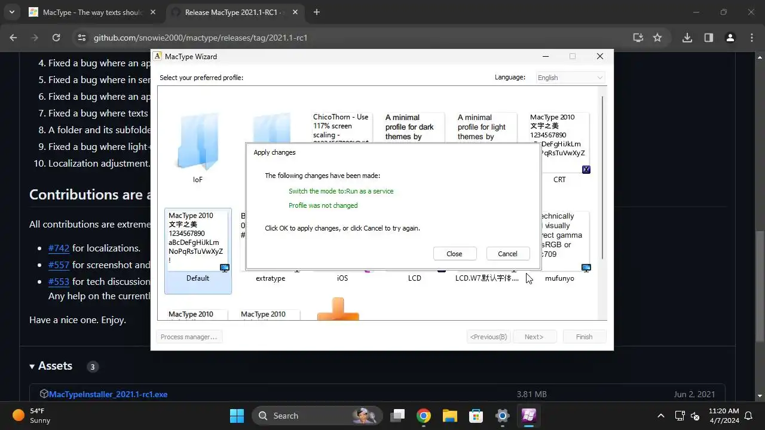Open a new browser tab
Screen dimensions: 765x430
[x=317, y=12]
